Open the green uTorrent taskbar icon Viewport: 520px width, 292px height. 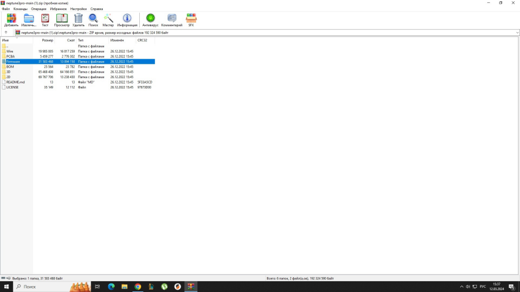[164, 287]
